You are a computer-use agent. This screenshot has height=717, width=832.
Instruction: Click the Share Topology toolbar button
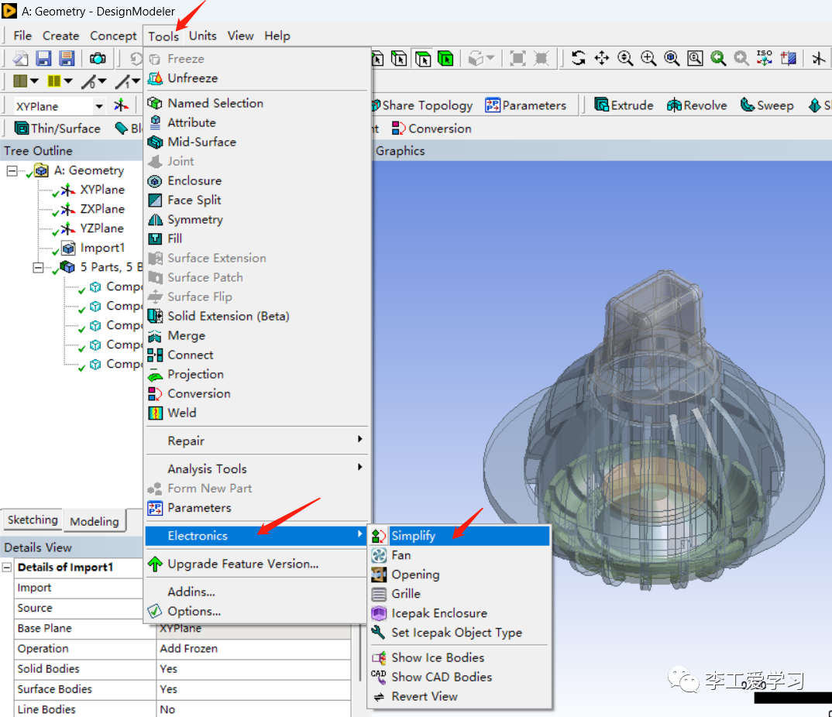point(422,105)
